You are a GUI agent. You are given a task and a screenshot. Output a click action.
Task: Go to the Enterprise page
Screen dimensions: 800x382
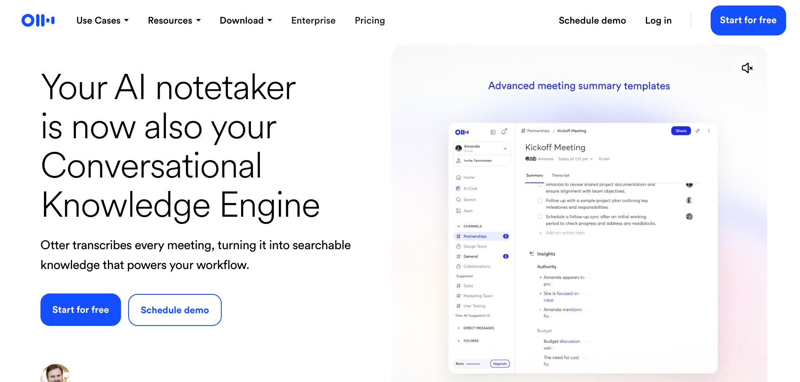(313, 20)
